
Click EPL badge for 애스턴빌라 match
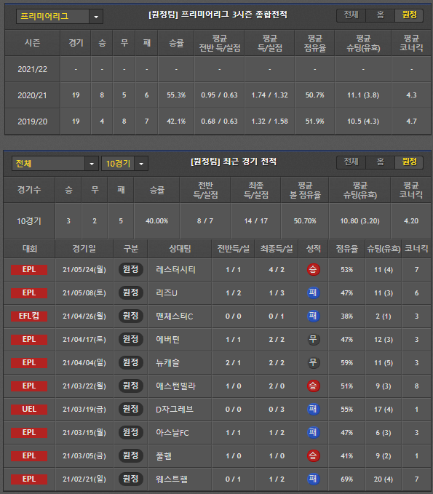point(29,386)
